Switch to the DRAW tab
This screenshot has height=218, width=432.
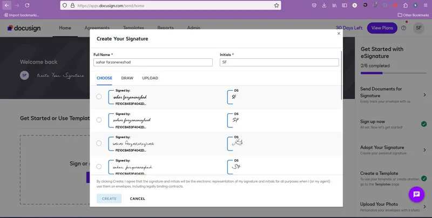pyautogui.click(x=127, y=78)
